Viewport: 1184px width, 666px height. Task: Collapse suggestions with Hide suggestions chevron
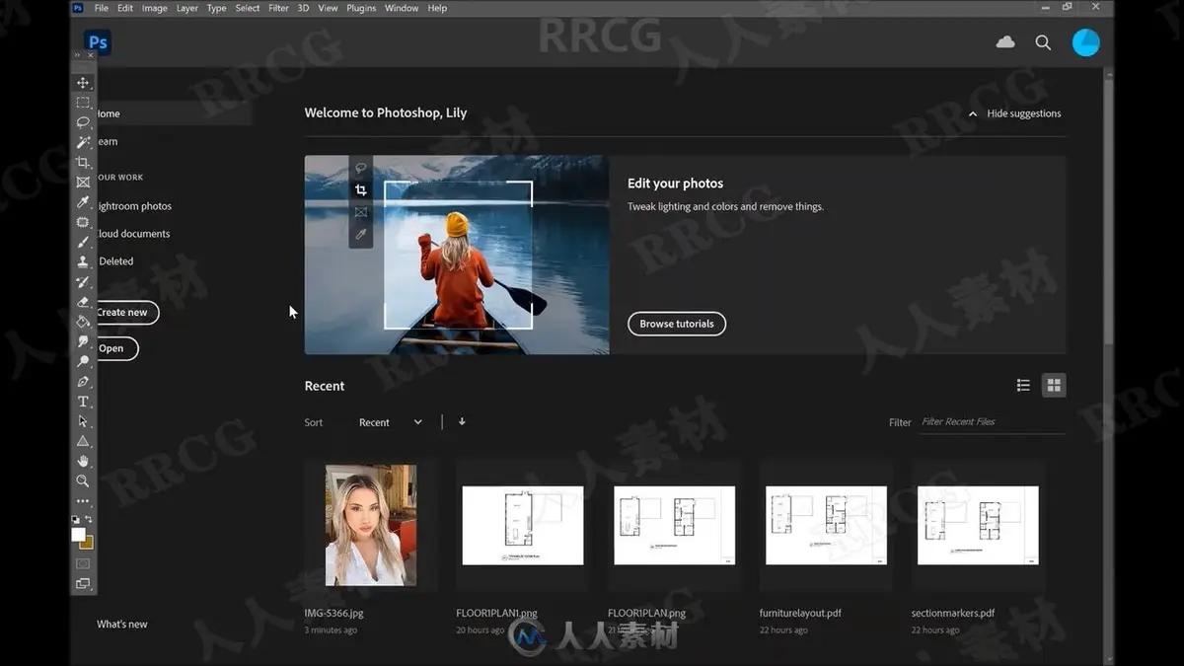(x=973, y=113)
